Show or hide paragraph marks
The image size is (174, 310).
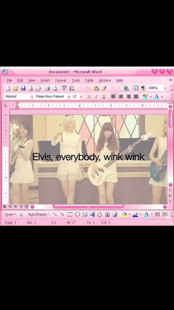coord(143,88)
